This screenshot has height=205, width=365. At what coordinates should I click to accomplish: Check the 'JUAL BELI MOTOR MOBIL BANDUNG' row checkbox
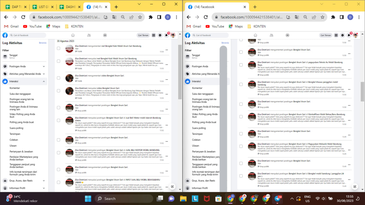tap(58, 153)
